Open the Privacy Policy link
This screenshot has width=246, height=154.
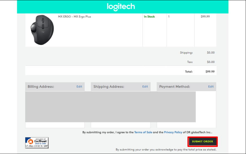point(173,132)
